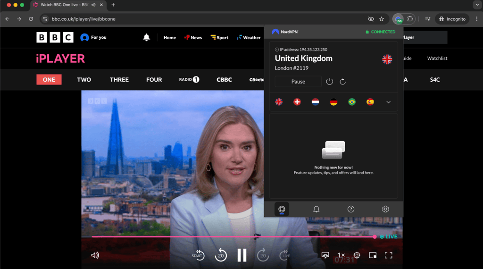The width and height of the screenshot is (483, 269).
Task: Open the NordVPN extension icon in toolbar
Action: pyautogui.click(x=398, y=19)
